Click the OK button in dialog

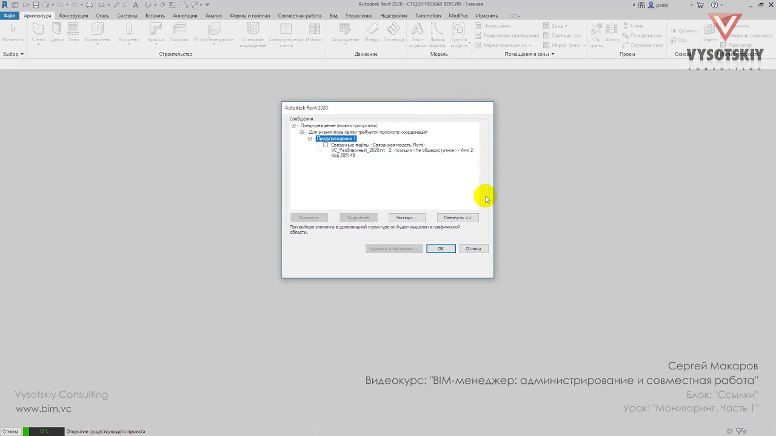[x=441, y=249]
